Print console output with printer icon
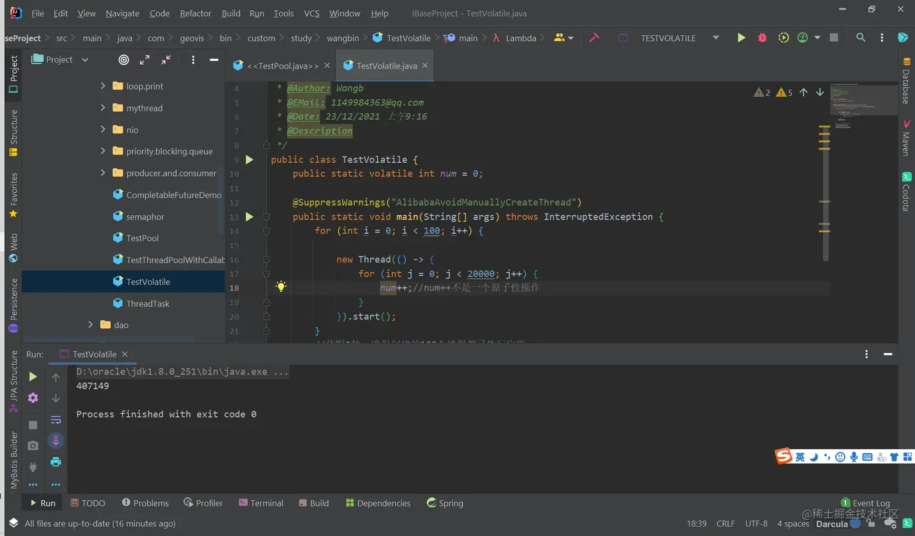This screenshot has height=536, width=915. [x=56, y=462]
